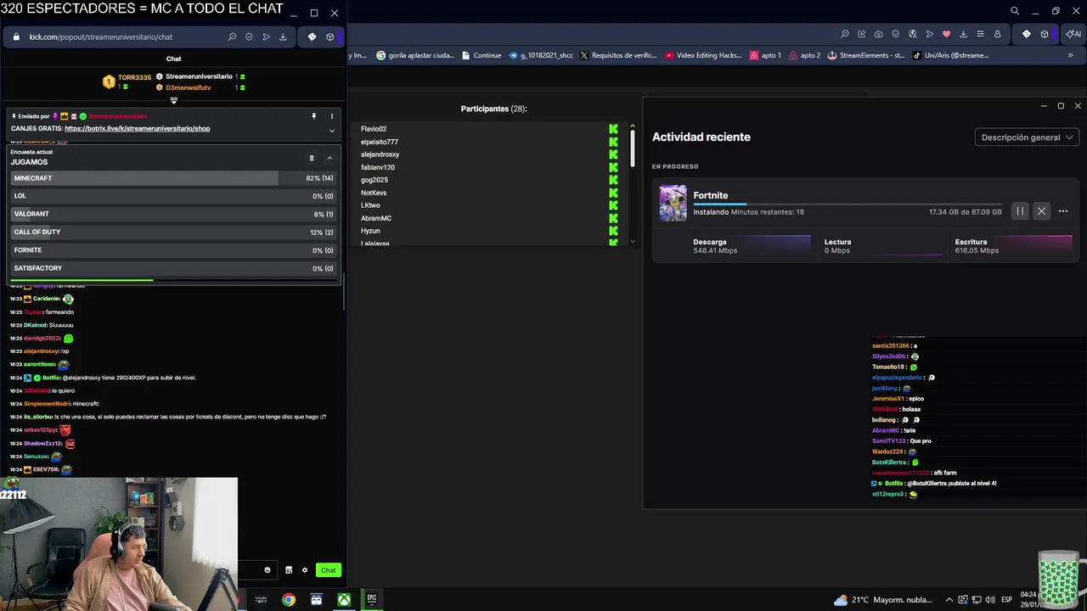This screenshot has width=1087, height=611.
Task: Pause the Fortnite installation
Action: (1020, 211)
